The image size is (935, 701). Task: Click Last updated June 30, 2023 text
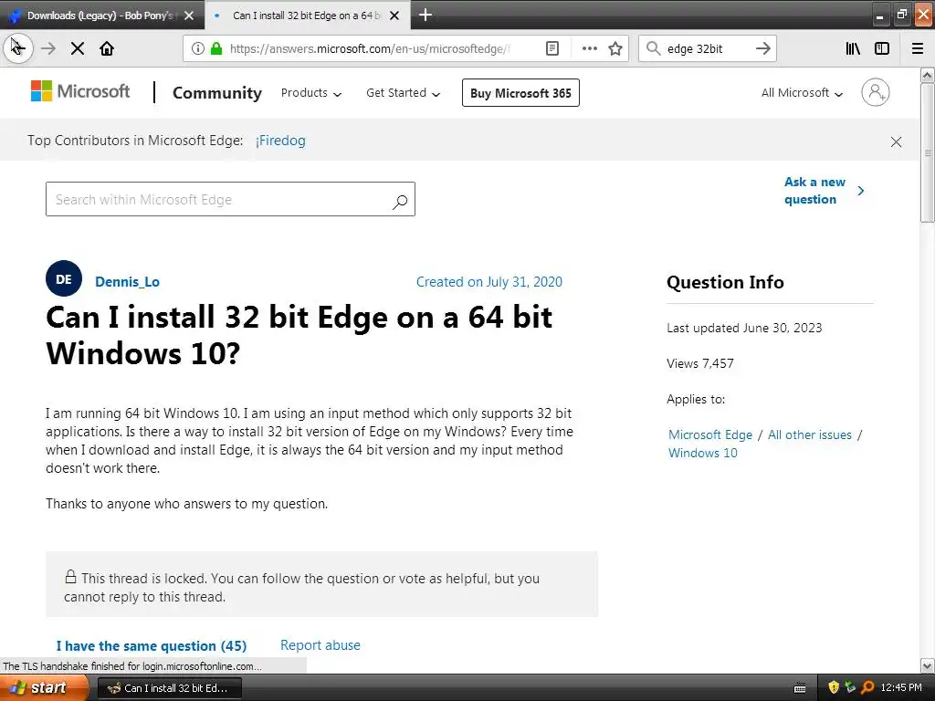coord(744,328)
